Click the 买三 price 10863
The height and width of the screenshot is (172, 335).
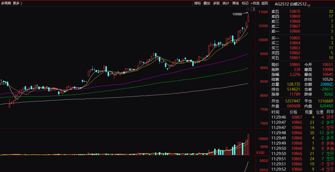point(295,48)
